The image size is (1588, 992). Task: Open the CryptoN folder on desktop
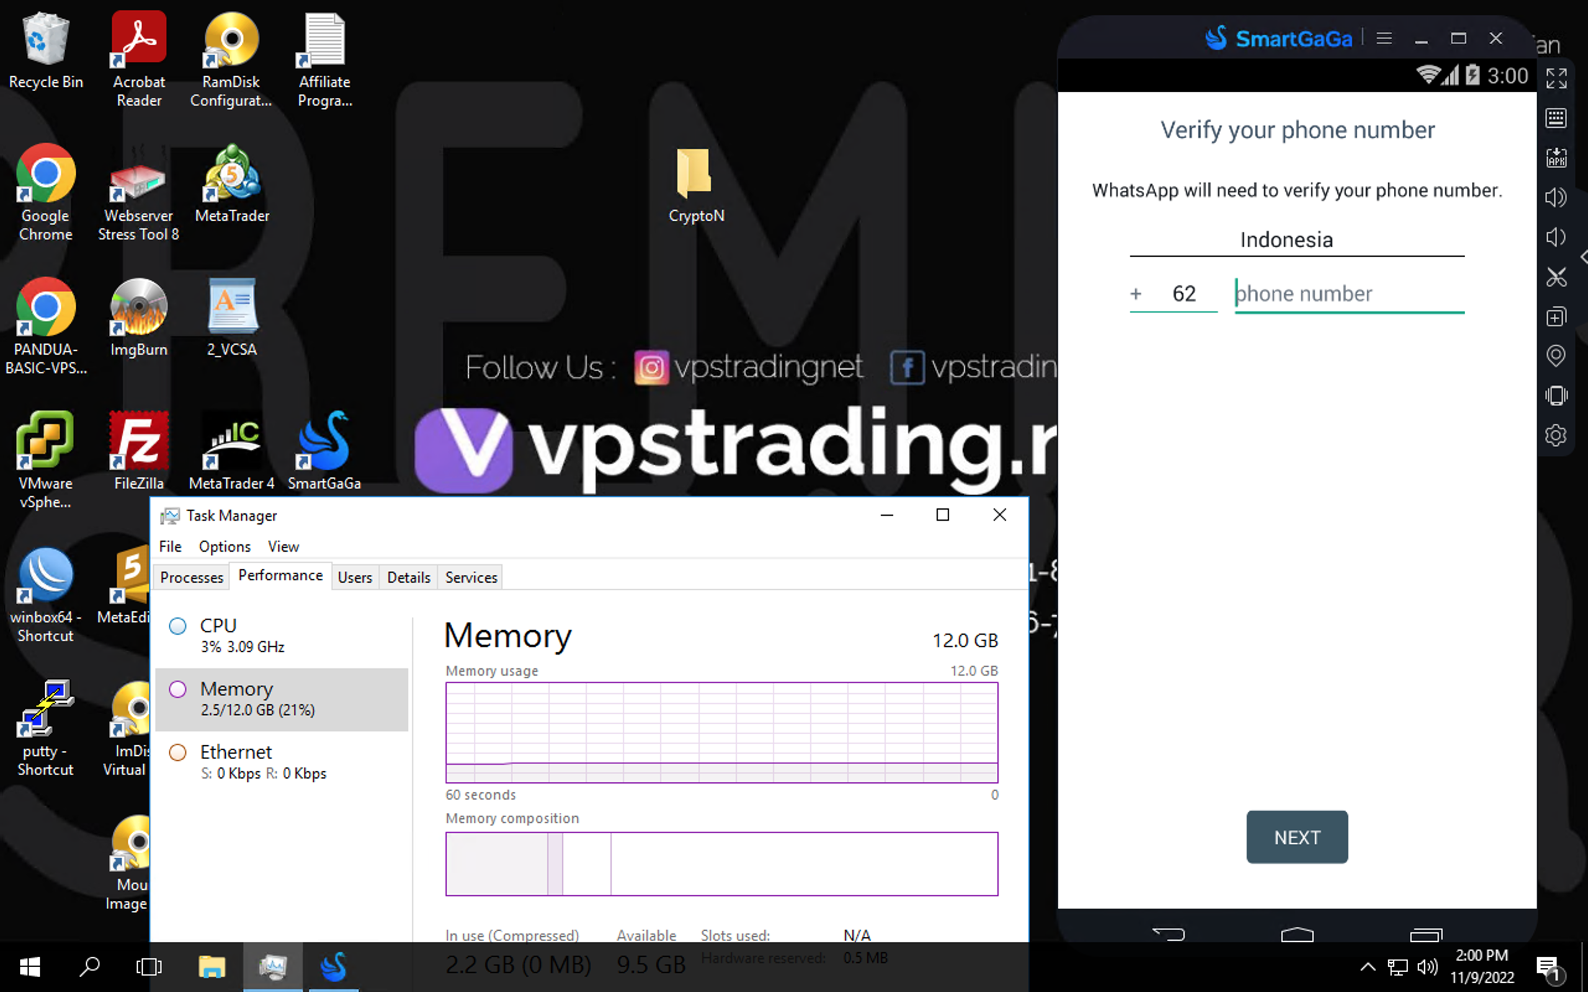click(x=696, y=185)
